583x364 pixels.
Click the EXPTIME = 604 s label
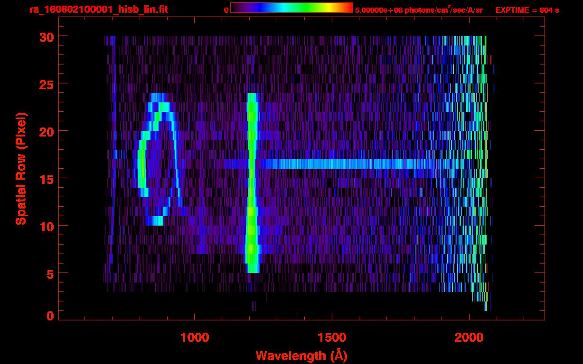click(527, 10)
